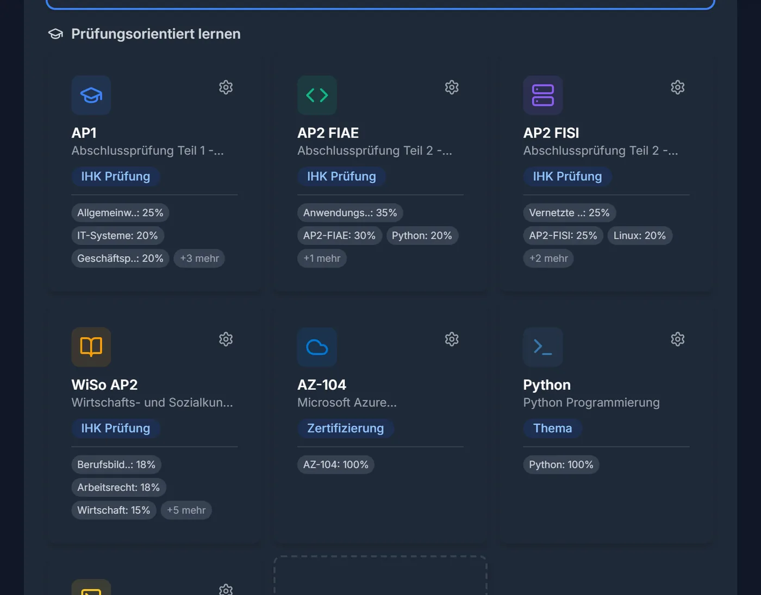The width and height of the screenshot is (761, 595).
Task: Click IHK Prüfung badge on WiSo AP2 card
Action: click(116, 428)
